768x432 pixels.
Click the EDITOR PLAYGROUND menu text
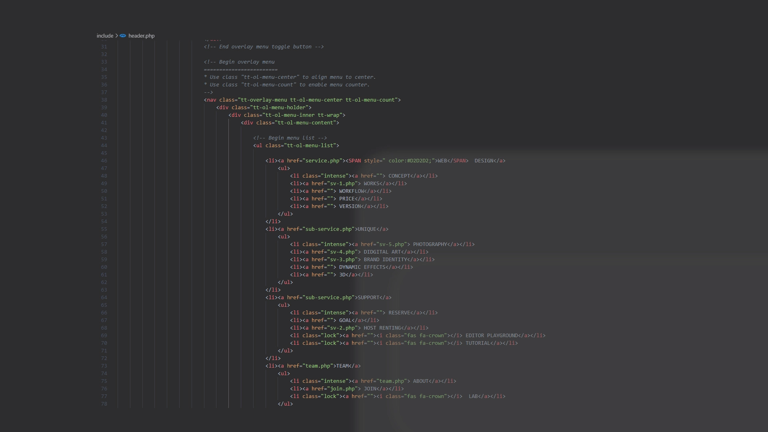(x=491, y=336)
